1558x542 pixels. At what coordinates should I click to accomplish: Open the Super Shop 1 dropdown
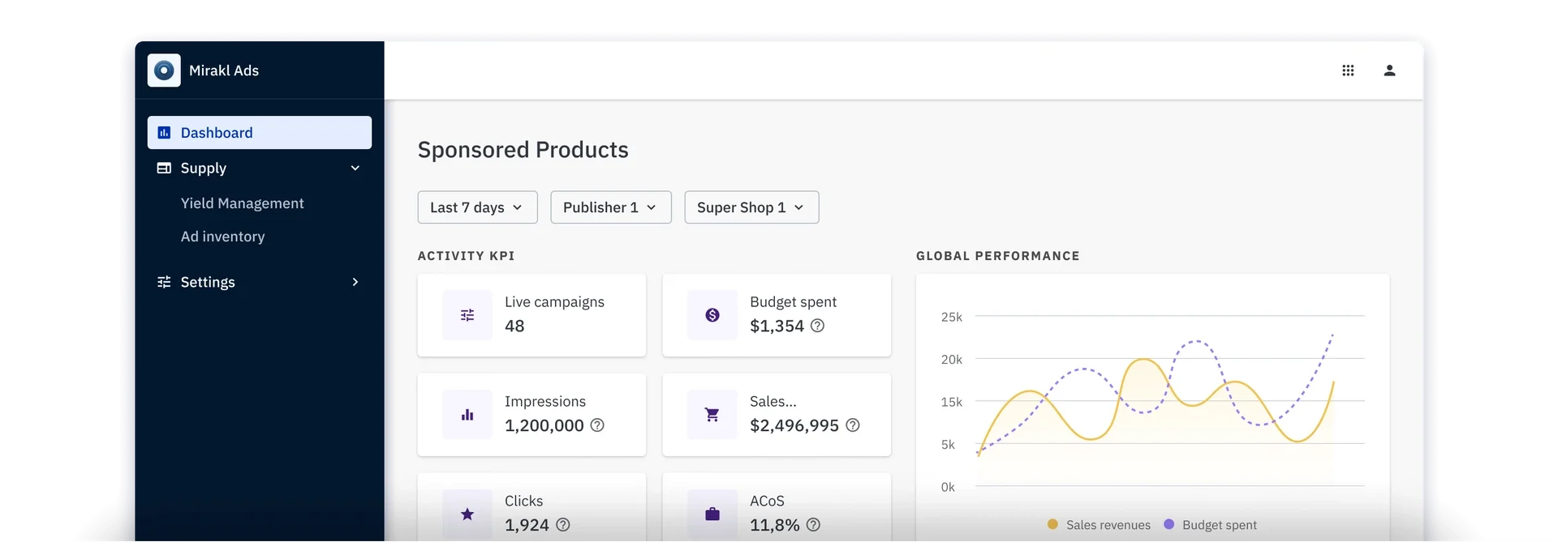(x=751, y=207)
